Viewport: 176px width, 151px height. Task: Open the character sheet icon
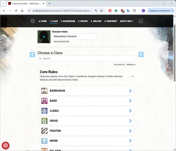pos(141,21)
